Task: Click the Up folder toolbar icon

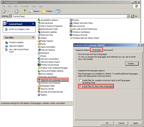Action: tap(24, 11)
